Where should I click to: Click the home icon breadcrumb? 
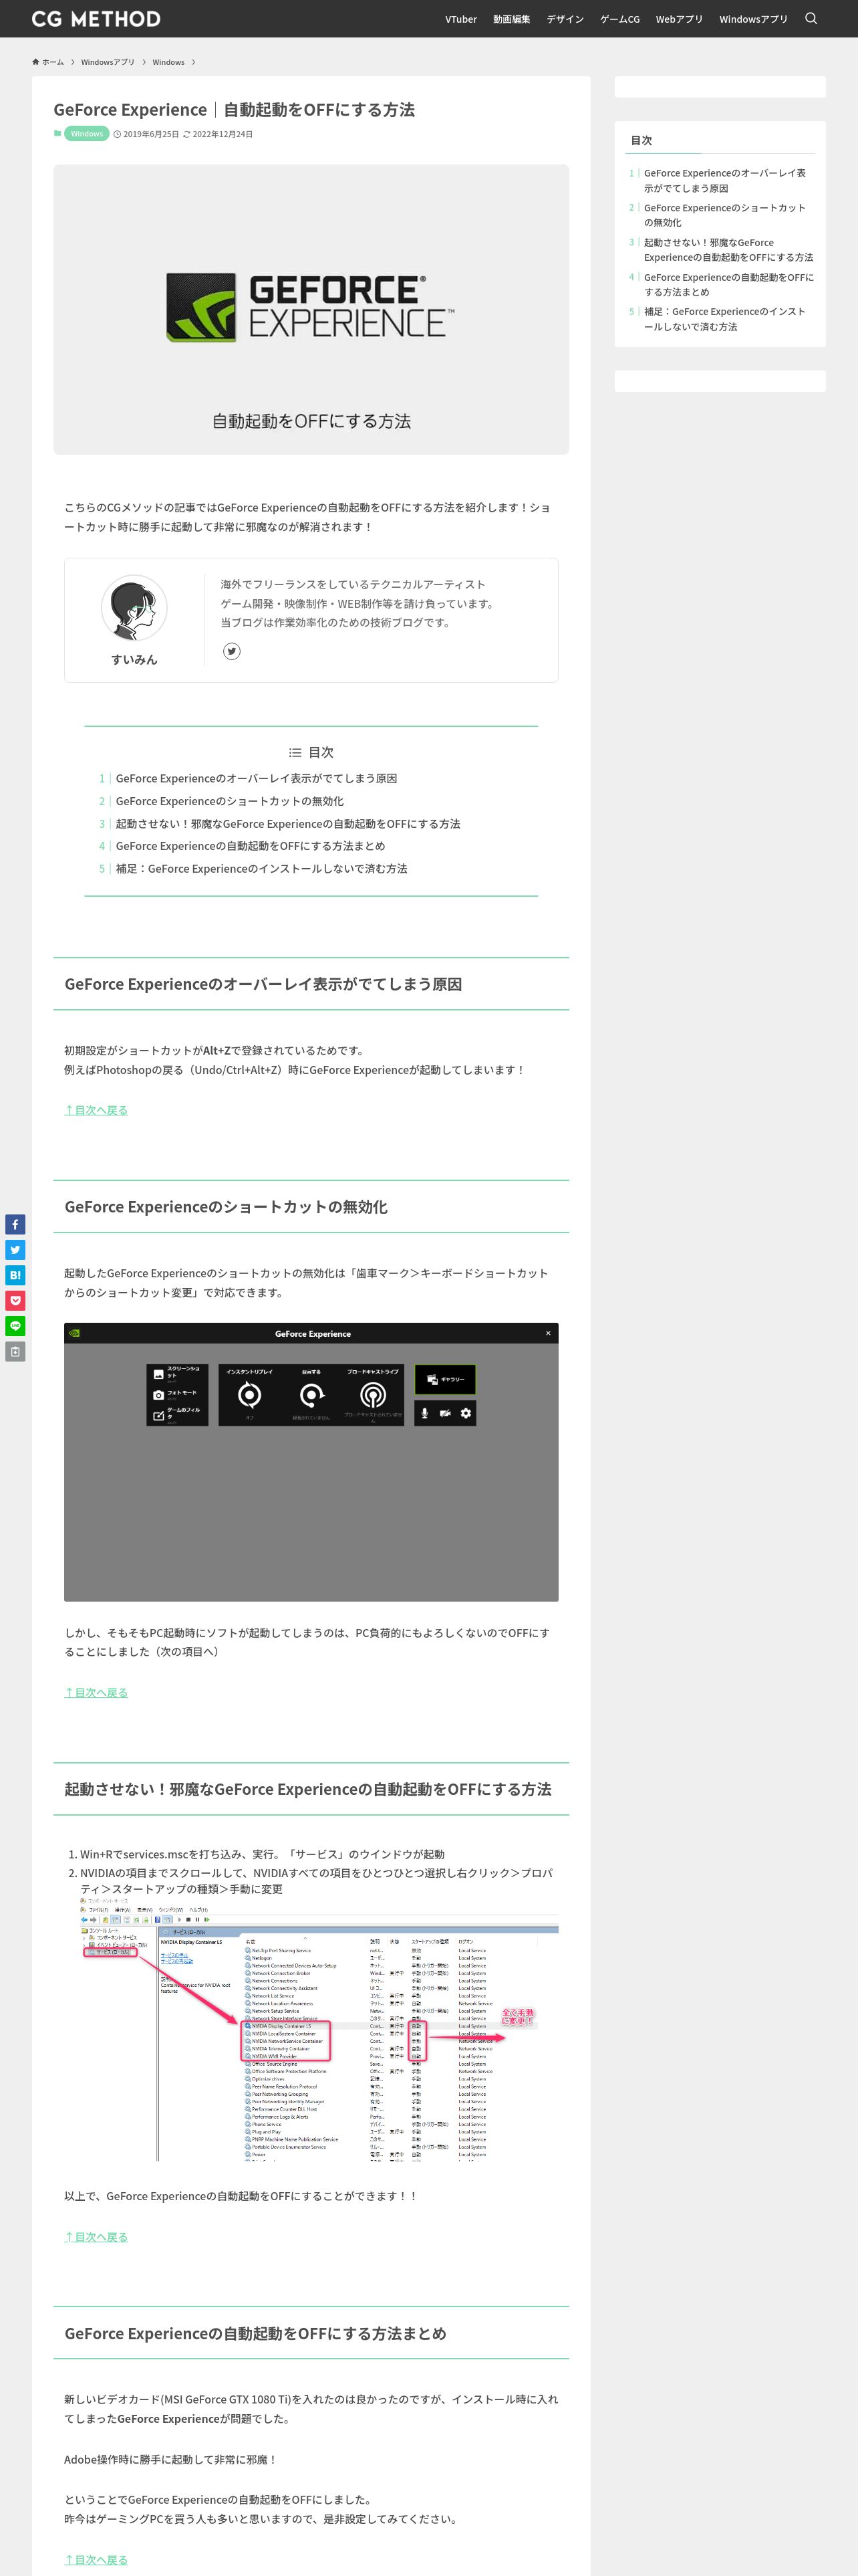point(48,62)
